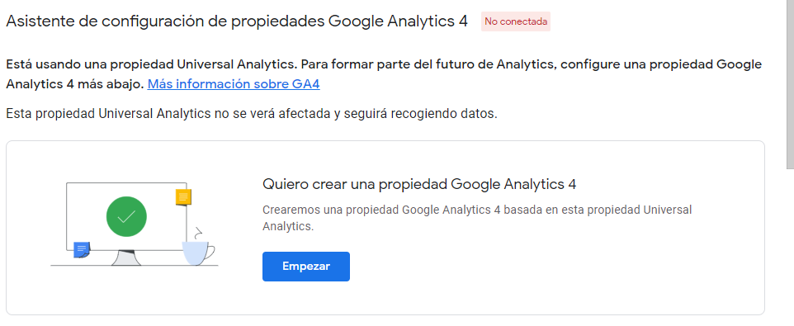
Task: Select the yellow sticky note icon
Action: click(x=183, y=197)
